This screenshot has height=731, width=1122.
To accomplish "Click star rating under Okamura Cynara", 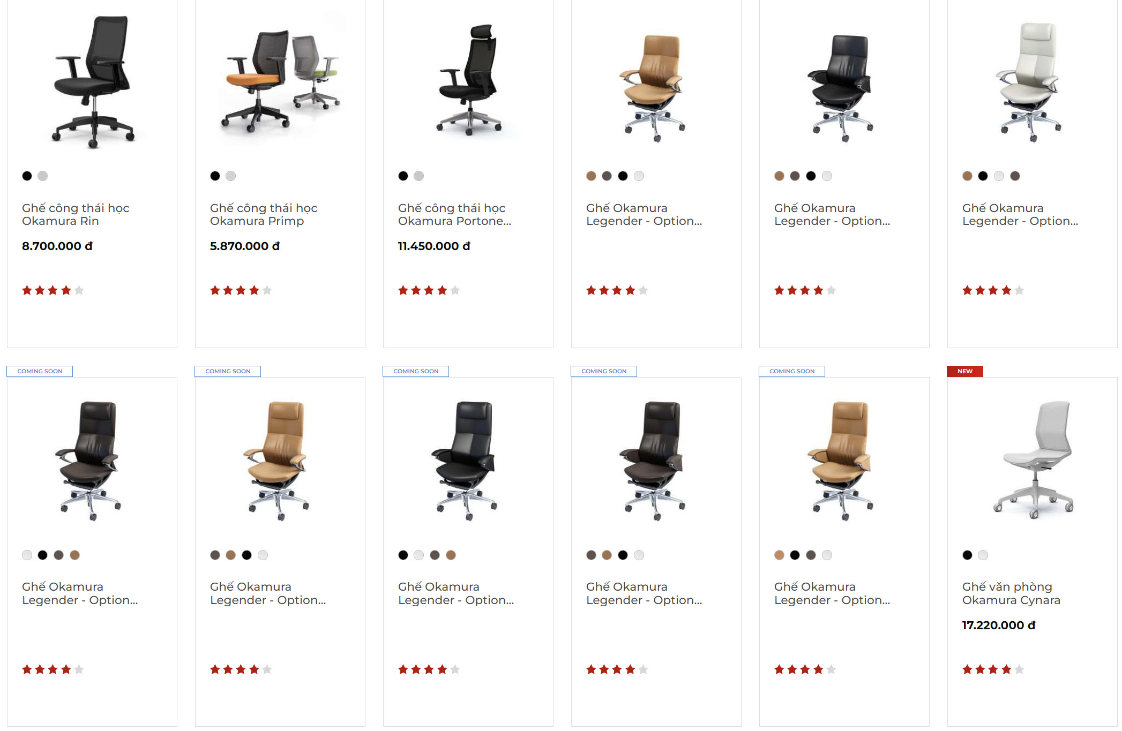I will pyautogui.click(x=993, y=669).
